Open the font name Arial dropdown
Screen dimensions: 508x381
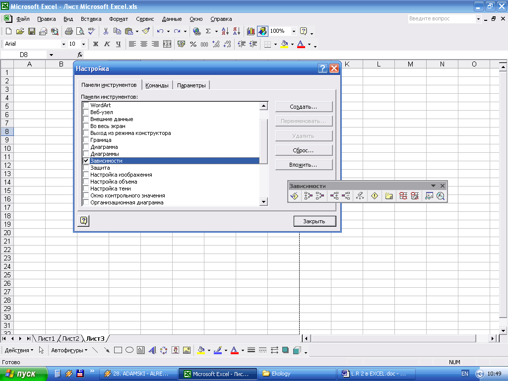tap(63, 44)
